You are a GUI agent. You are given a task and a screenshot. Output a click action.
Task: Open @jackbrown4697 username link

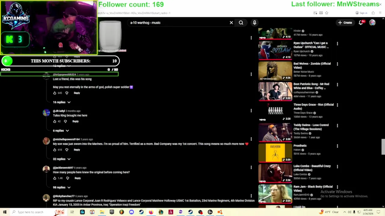point(63,168)
